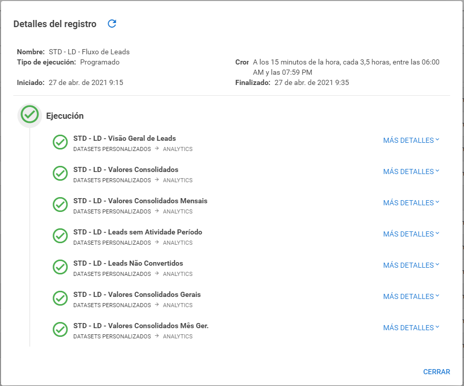
Task: Click the Iniciado date 27 de abr. de 2021 9:15
Action: pos(86,82)
